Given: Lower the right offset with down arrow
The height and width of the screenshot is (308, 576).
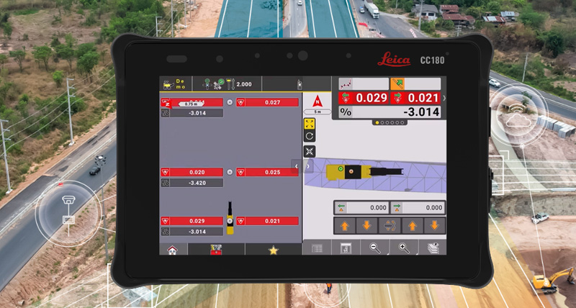Looking at the screenshot, I should 433,226.
